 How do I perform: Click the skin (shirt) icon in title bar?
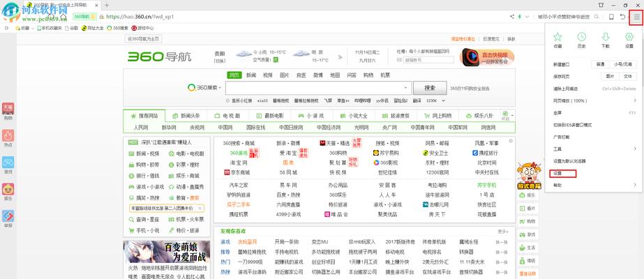[601, 5]
